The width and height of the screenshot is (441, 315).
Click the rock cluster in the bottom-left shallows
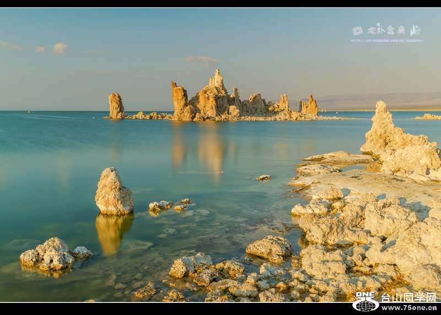coord(52,254)
